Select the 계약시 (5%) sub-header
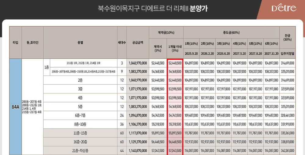 coord(158,49)
